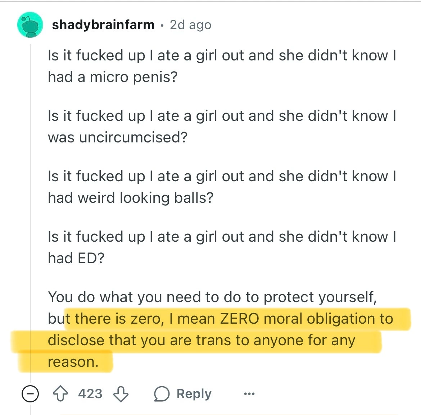
Task: Upvote the comment with the up arrow
Action: 60,393
